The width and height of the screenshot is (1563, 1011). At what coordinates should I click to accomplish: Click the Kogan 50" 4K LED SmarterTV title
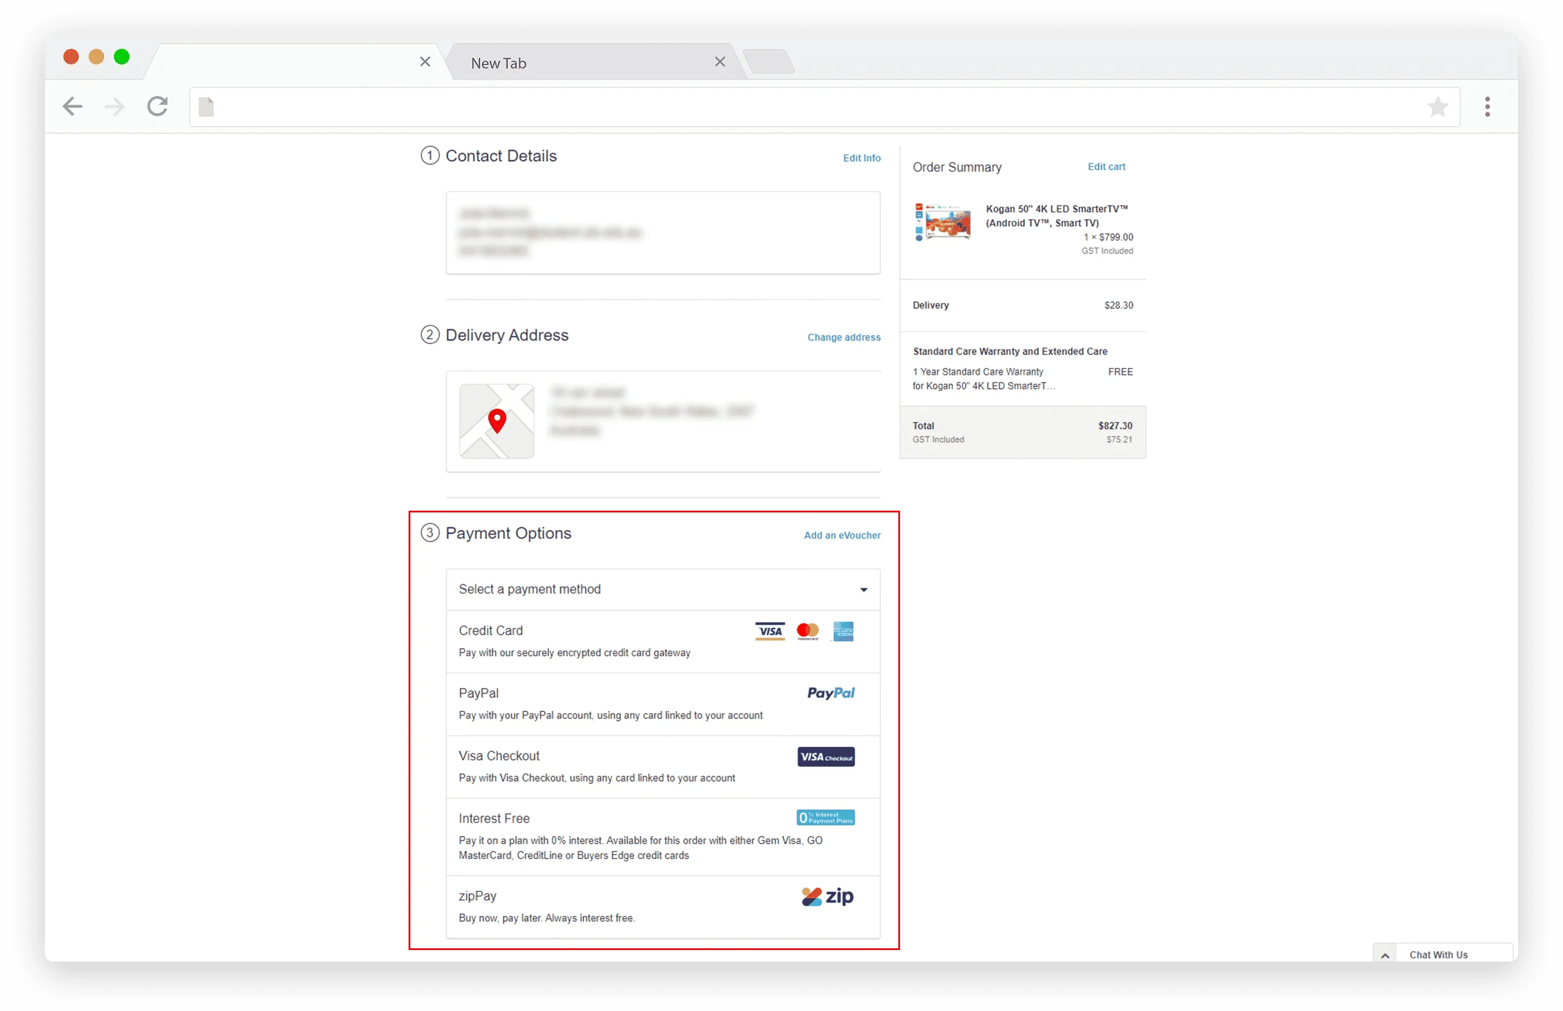point(1057,216)
